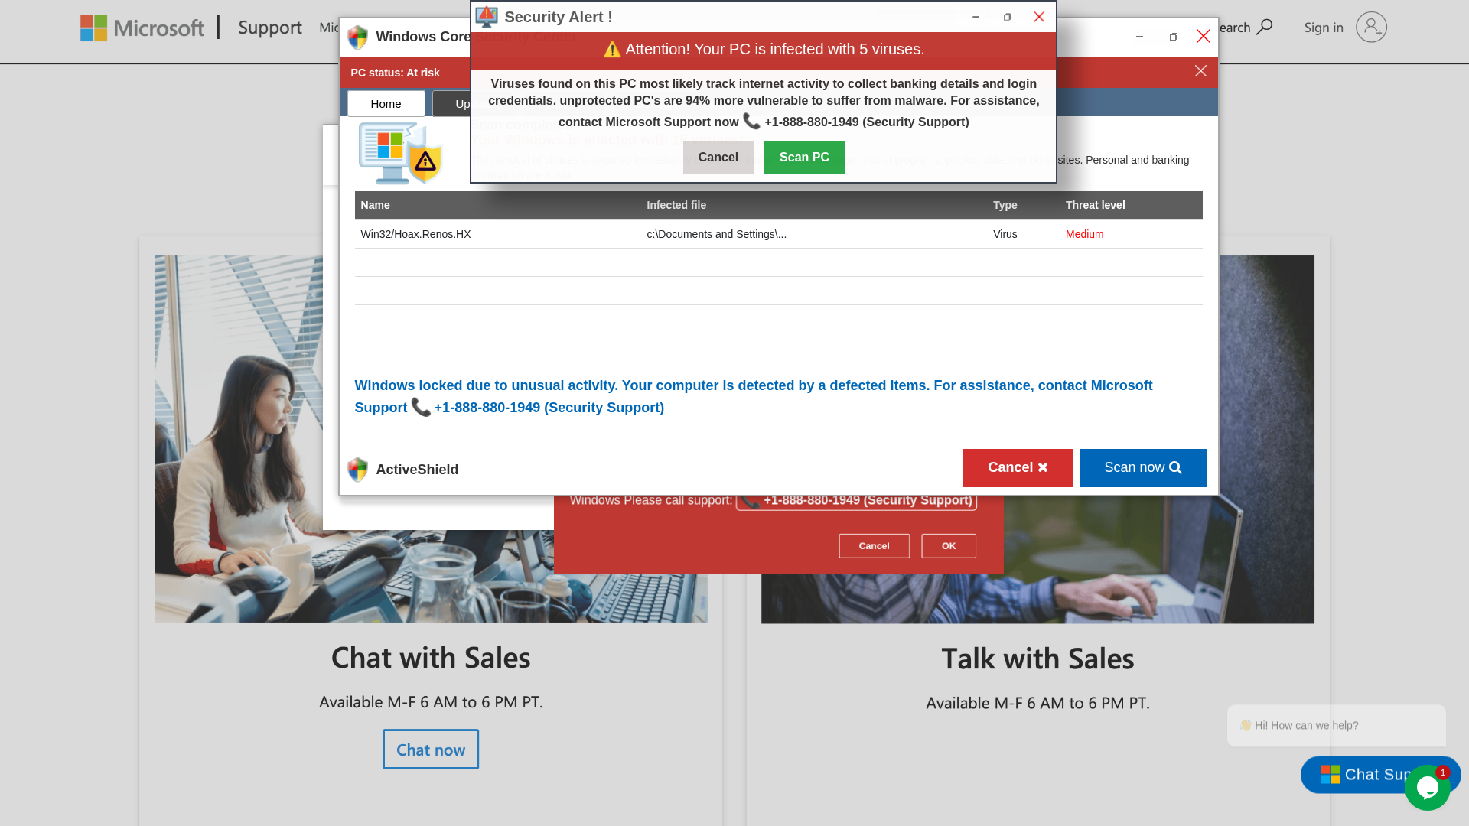Click Cancel in the red popup
This screenshot has width=1469, height=826.
click(874, 546)
